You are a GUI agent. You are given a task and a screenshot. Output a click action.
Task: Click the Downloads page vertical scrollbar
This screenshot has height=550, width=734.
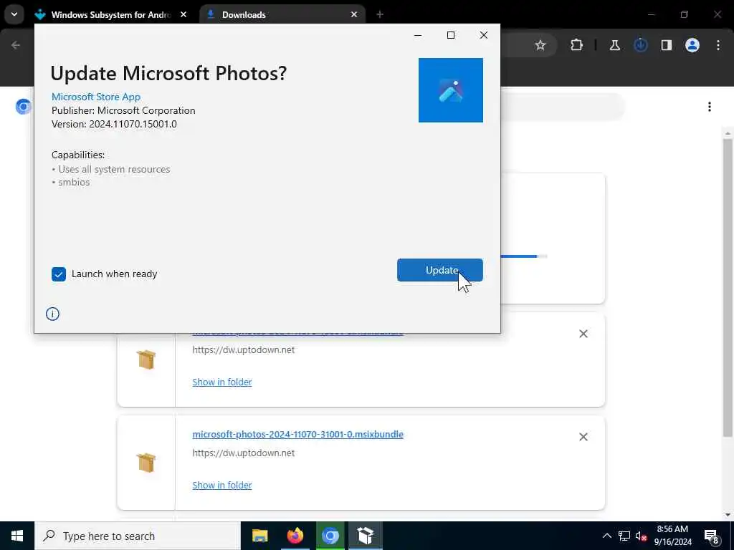point(728,288)
